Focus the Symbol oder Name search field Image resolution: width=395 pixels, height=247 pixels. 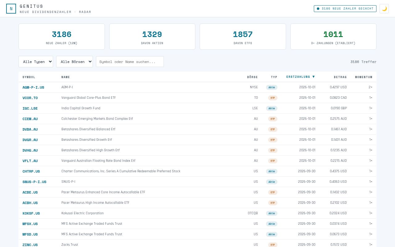point(130,61)
